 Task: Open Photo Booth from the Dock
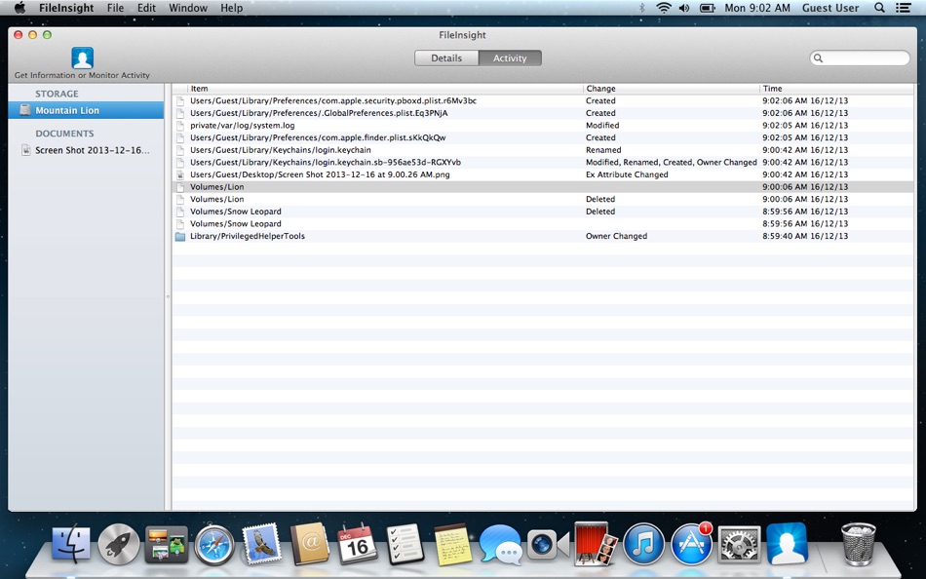(596, 544)
